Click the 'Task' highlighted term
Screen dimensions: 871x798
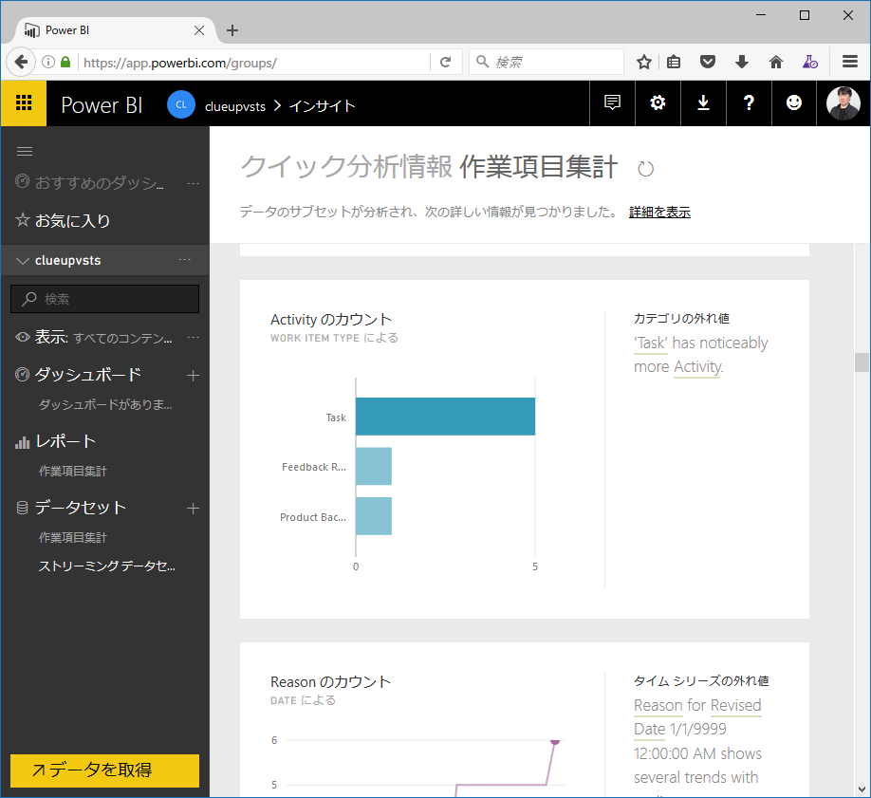[x=651, y=343]
